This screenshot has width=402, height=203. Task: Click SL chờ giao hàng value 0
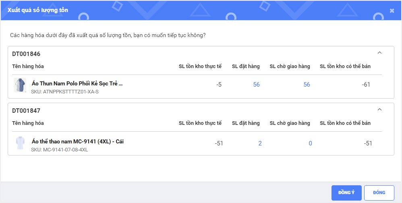310,143
